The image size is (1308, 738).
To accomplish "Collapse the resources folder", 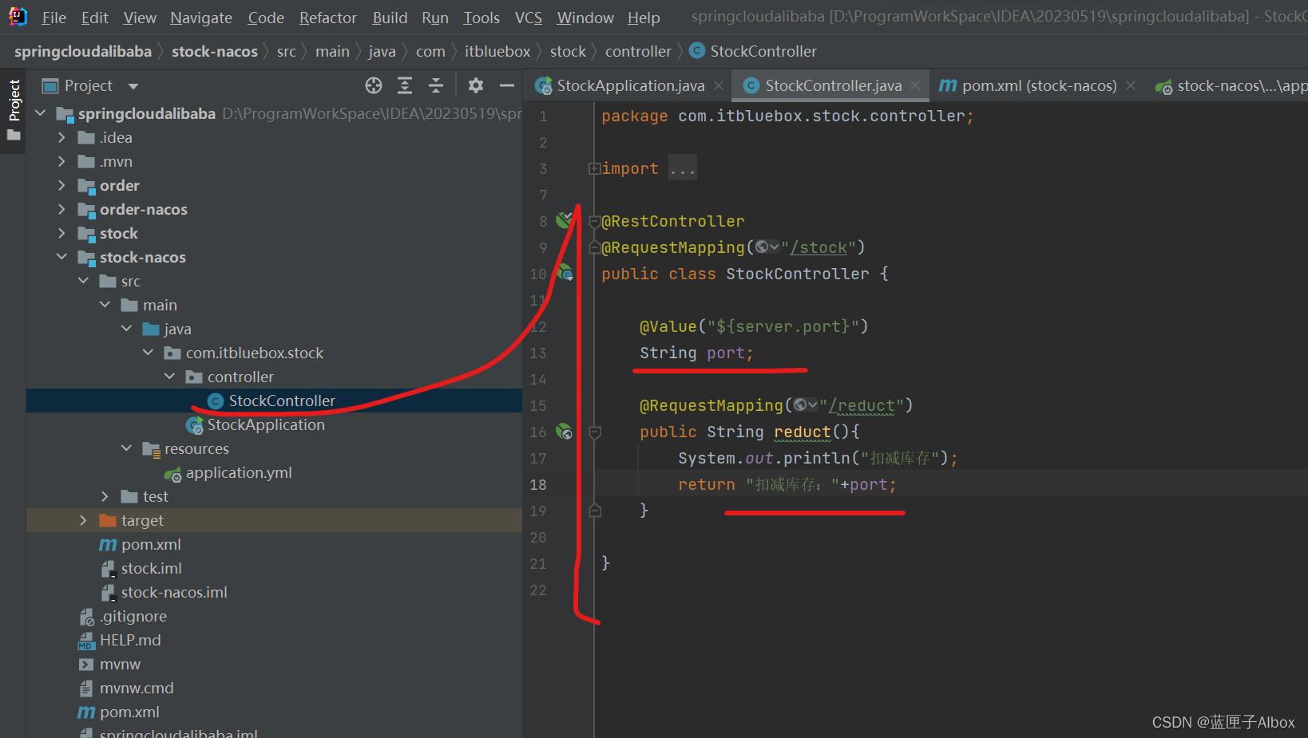I will click(127, 448).
